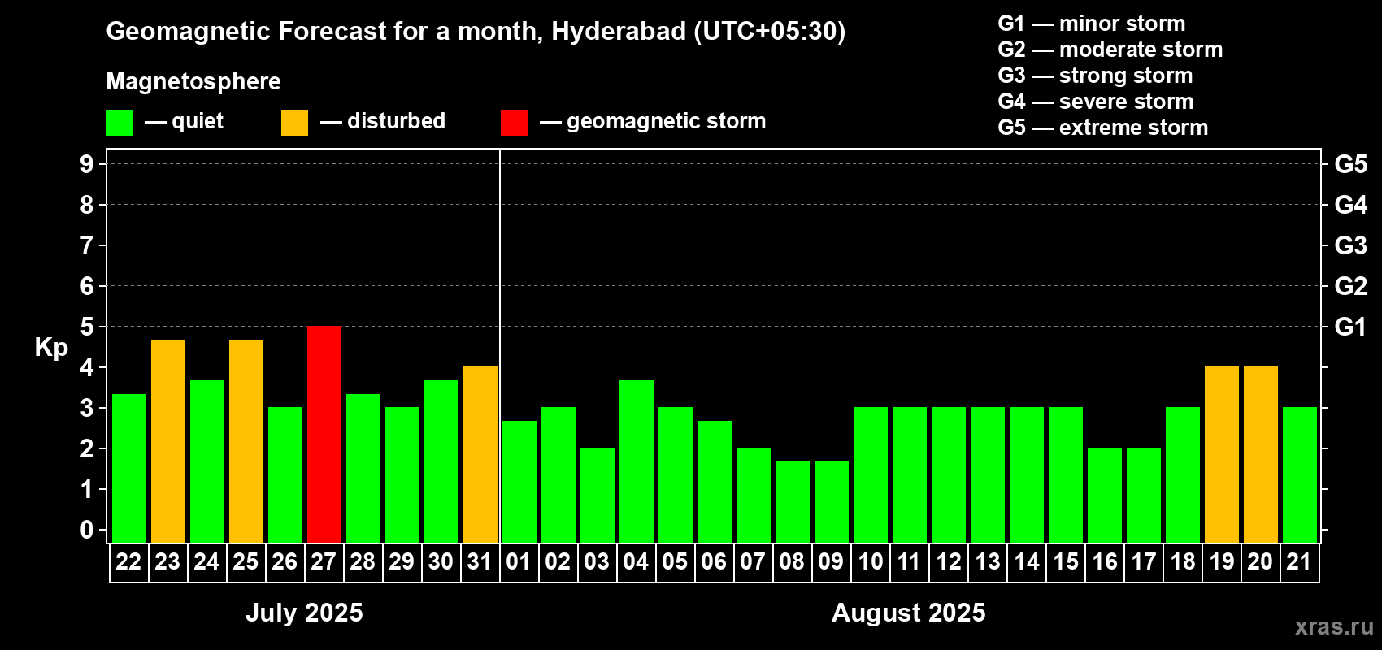This screenshot has height=650, width=1382.
Task: Select the green bar for August 04
Action: tap(637, 461)
